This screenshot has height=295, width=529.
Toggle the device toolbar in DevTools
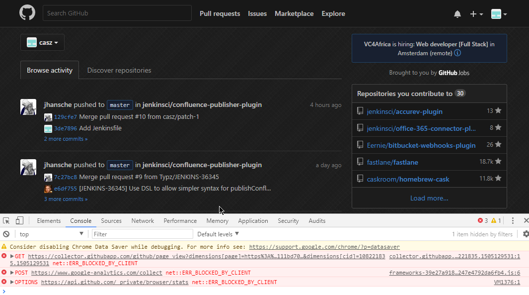[x=18, y=220]
